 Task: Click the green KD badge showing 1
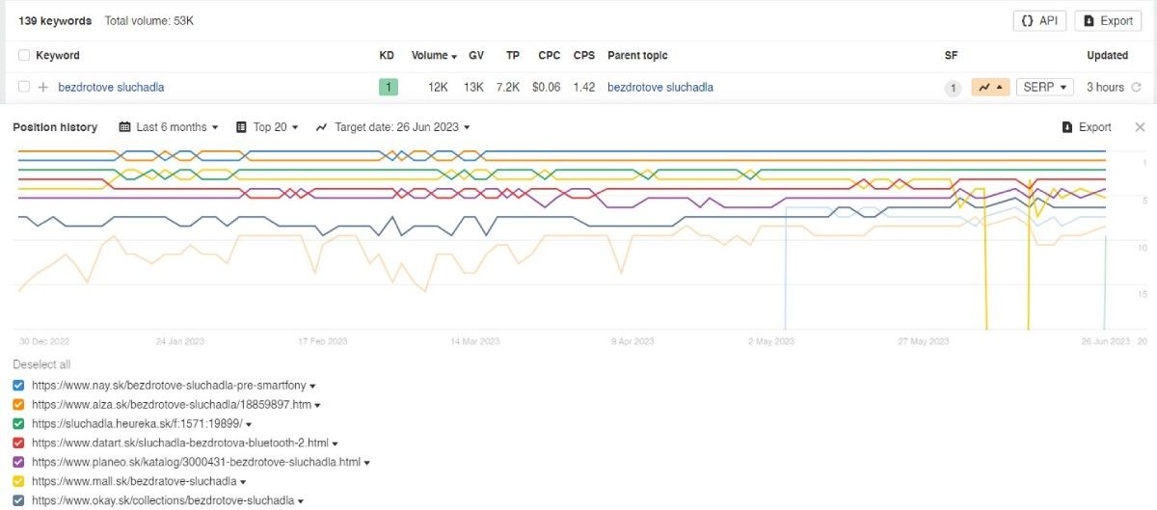[388, 88]
